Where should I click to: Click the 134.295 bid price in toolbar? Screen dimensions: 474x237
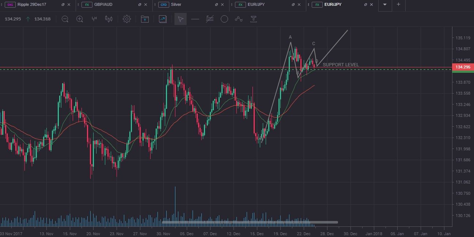click(12, 19)
